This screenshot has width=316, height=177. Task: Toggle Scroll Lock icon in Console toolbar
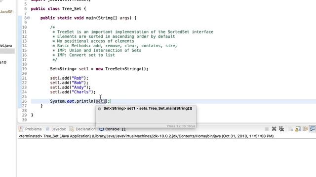[298, 129]
